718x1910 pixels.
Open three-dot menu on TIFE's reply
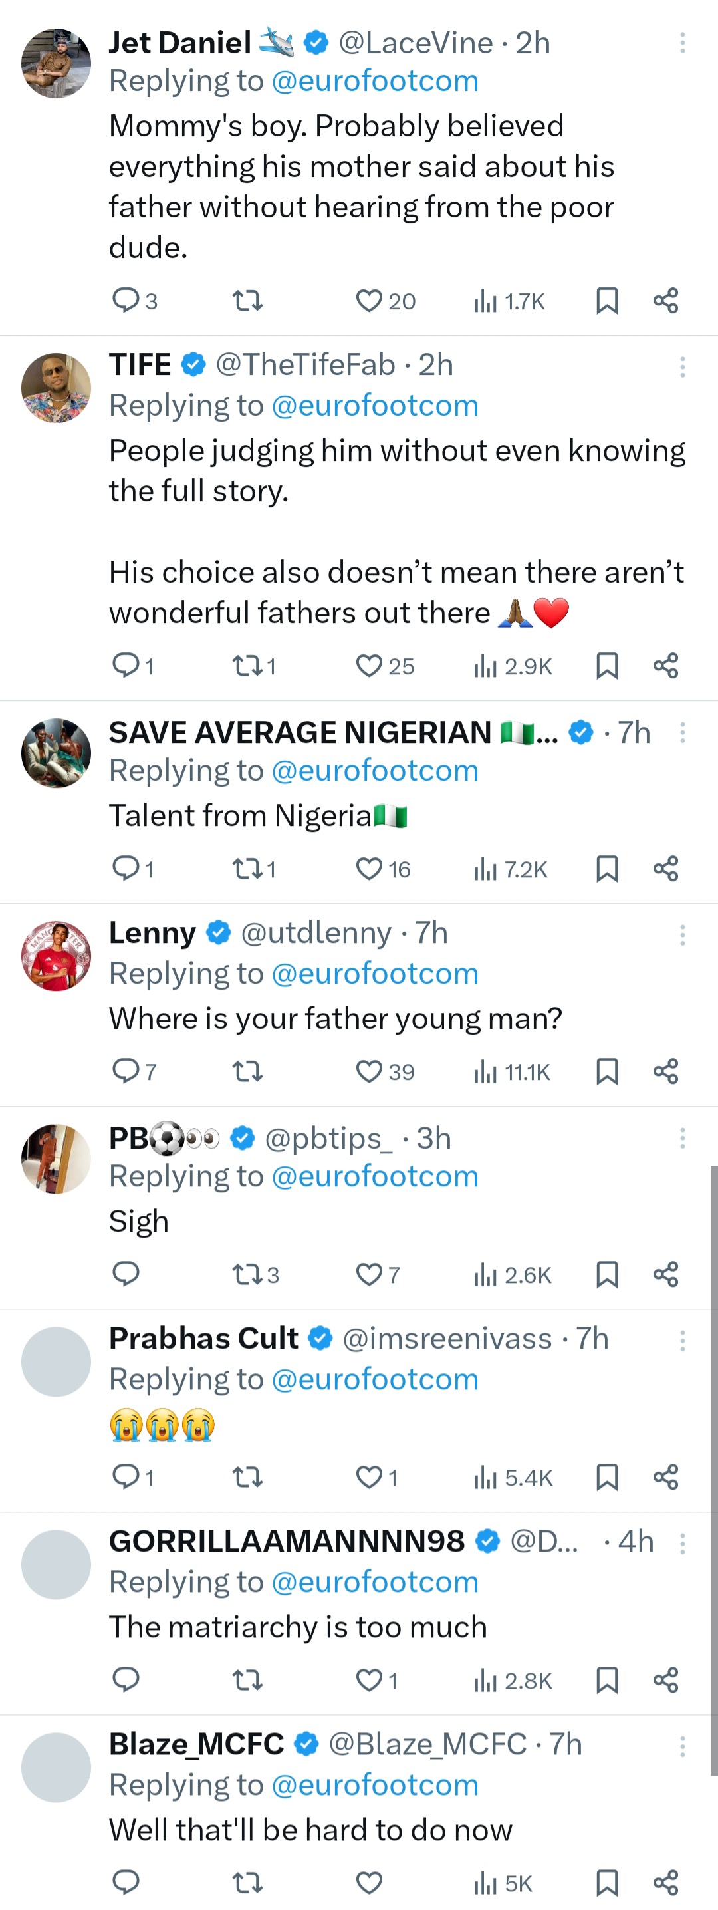681,366
